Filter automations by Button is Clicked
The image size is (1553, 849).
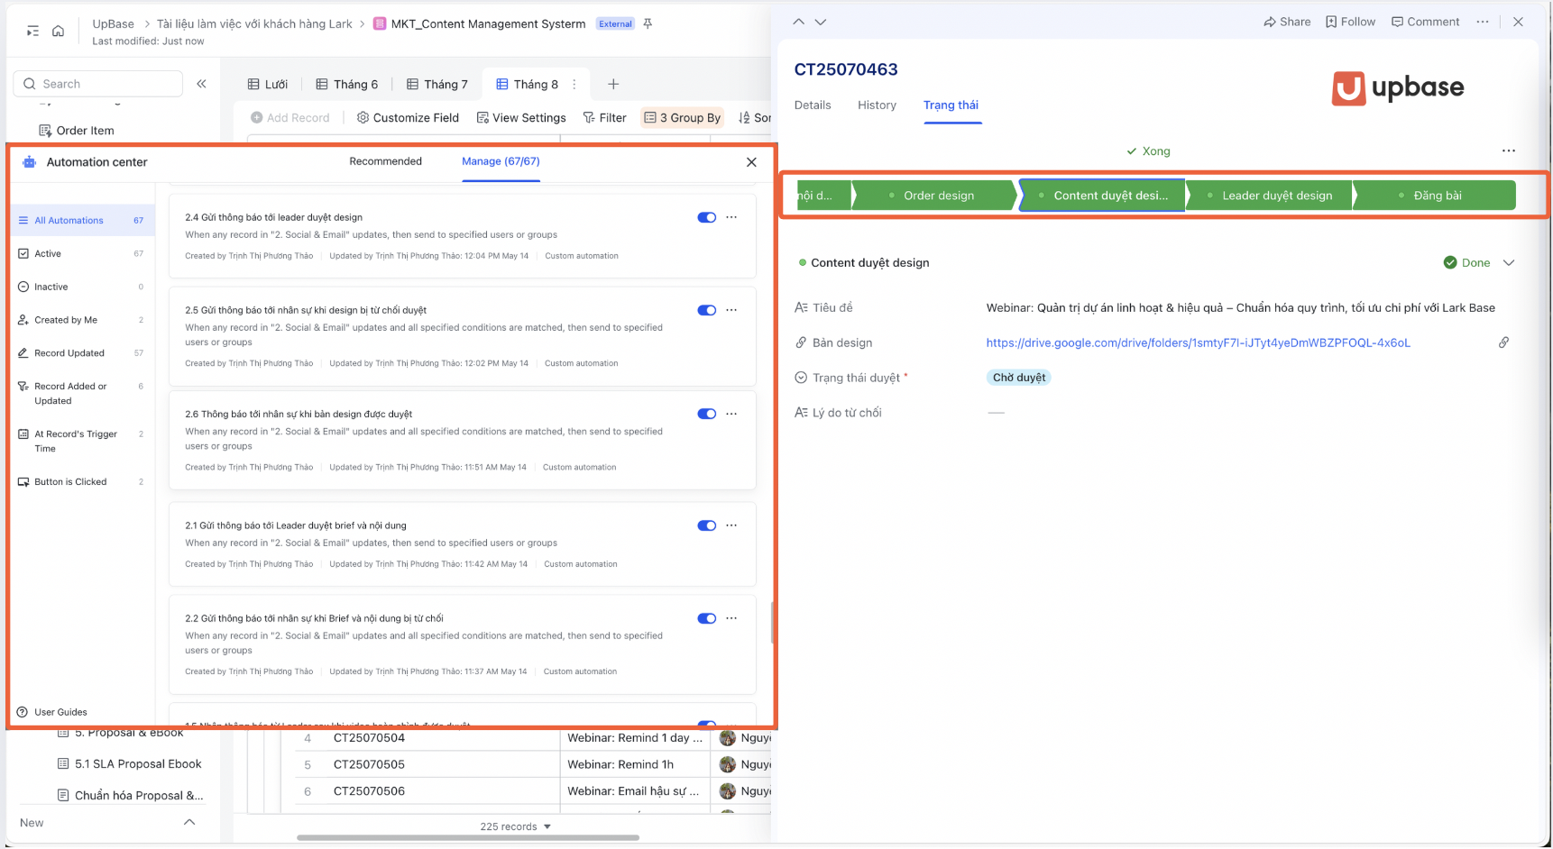click(81, 482)
